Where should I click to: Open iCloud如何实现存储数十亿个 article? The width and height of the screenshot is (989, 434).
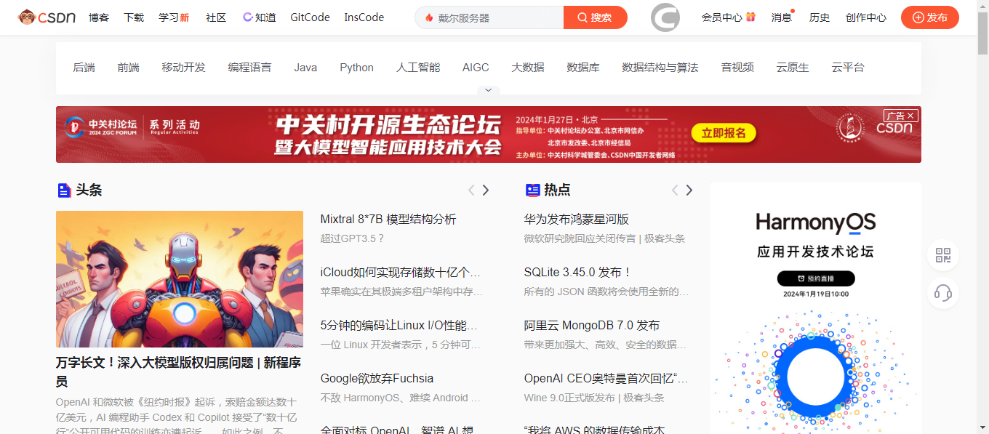tap(401, 273)
